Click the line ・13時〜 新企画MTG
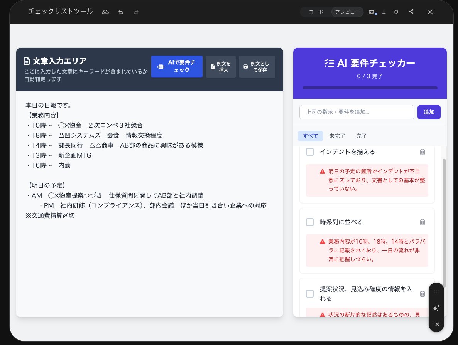The image size is (458, 345). point(58,155)
